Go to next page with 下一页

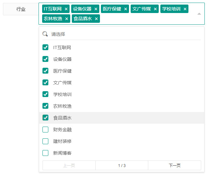(x=174, y=165)
